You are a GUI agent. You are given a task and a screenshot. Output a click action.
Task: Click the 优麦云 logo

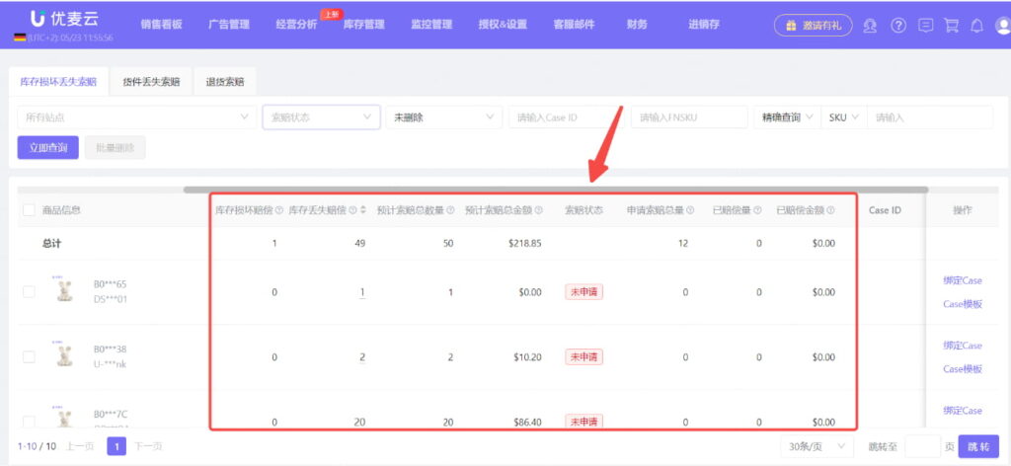(63, 20)
